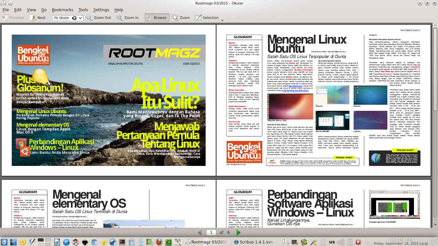Screen dimensions: 438x246
Task: Switch to the Zoom tool mode
Action: click(181, 18)
